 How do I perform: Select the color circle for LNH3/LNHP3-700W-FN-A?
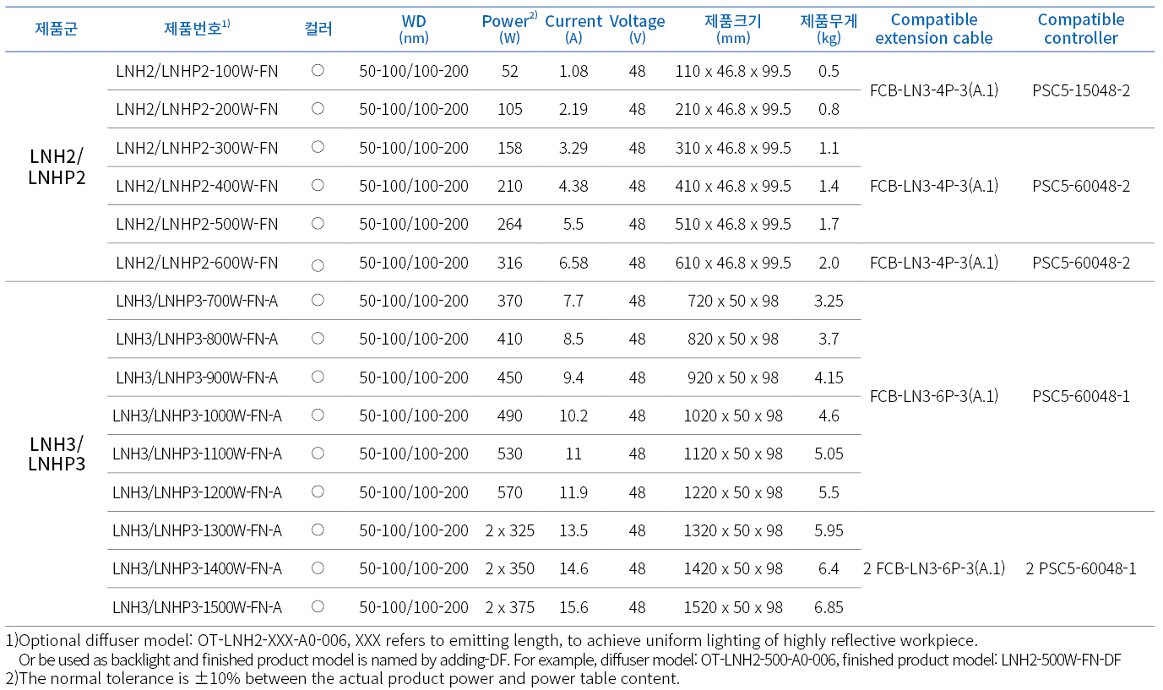pyautogui.click(x=318, y=300)
